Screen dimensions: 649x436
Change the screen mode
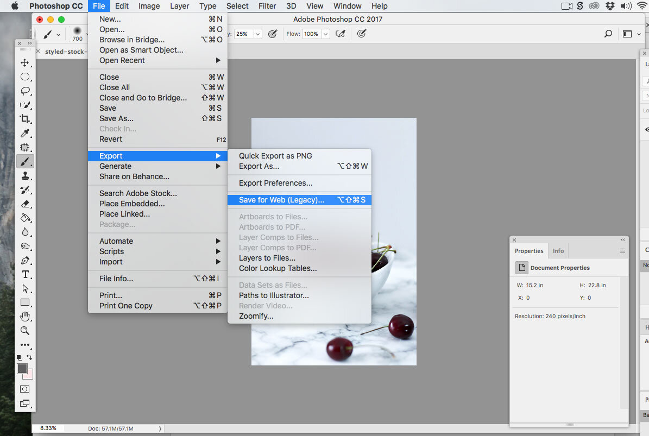(x=25, y=403)
